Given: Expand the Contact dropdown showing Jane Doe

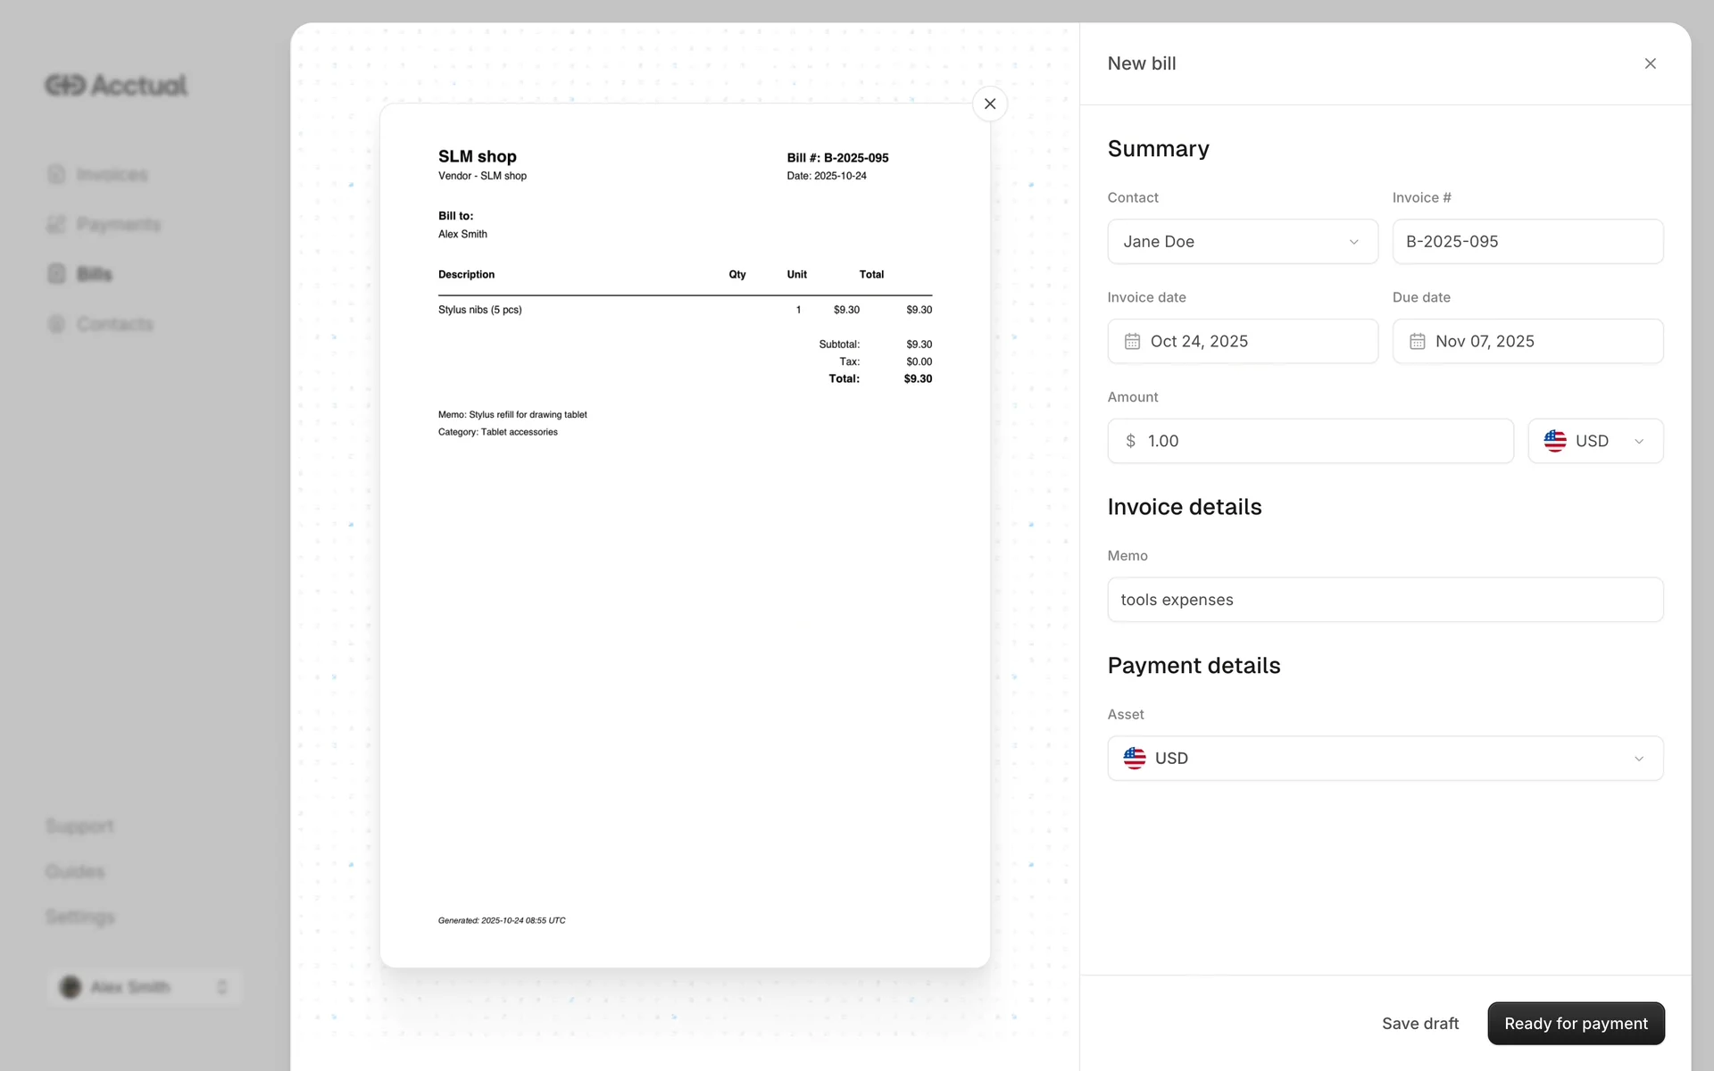Looking at the screenshot, I should [x=1242, y=242].
